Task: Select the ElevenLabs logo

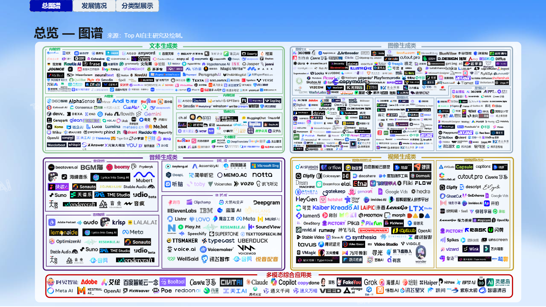Action: pos(182,211)
